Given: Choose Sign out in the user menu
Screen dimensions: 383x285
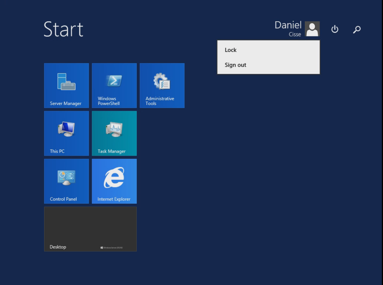Looking at the screenshot, I should click(x=268, y=65).
